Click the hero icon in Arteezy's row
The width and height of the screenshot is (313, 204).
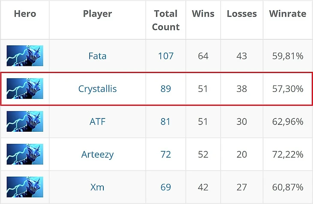25,154
